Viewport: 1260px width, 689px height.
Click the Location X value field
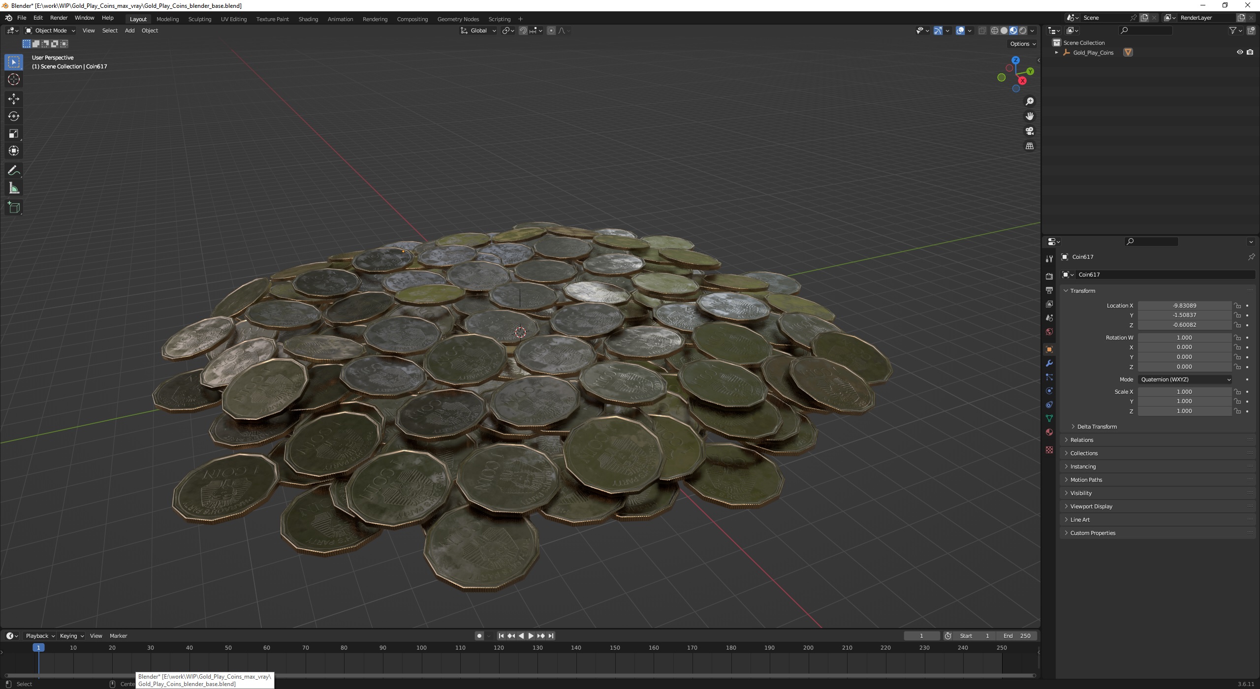tap(1184, 306)
